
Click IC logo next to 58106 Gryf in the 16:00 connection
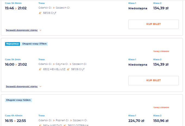tap(68, 69)
